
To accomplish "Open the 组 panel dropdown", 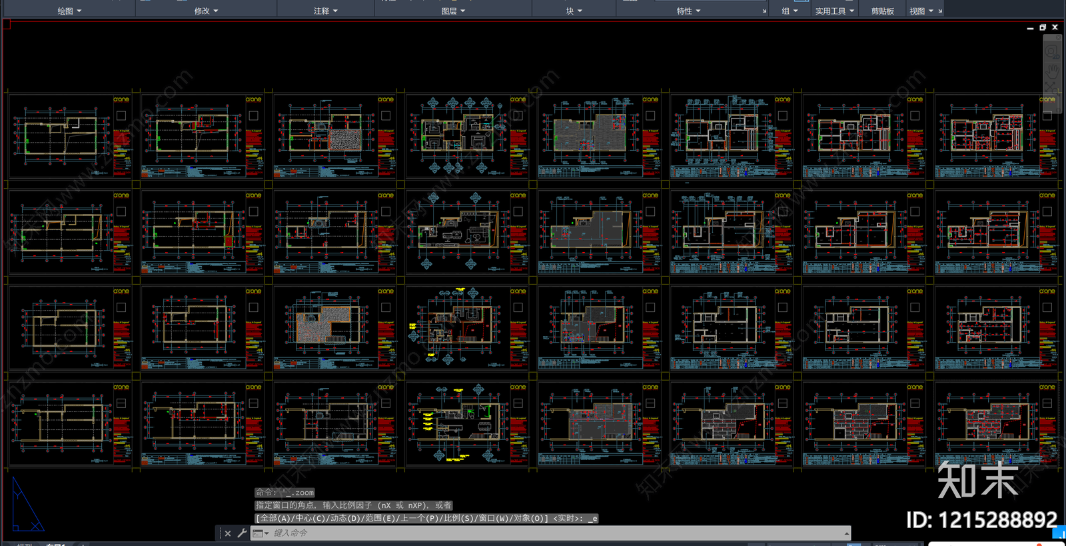I will coord(790,11).
